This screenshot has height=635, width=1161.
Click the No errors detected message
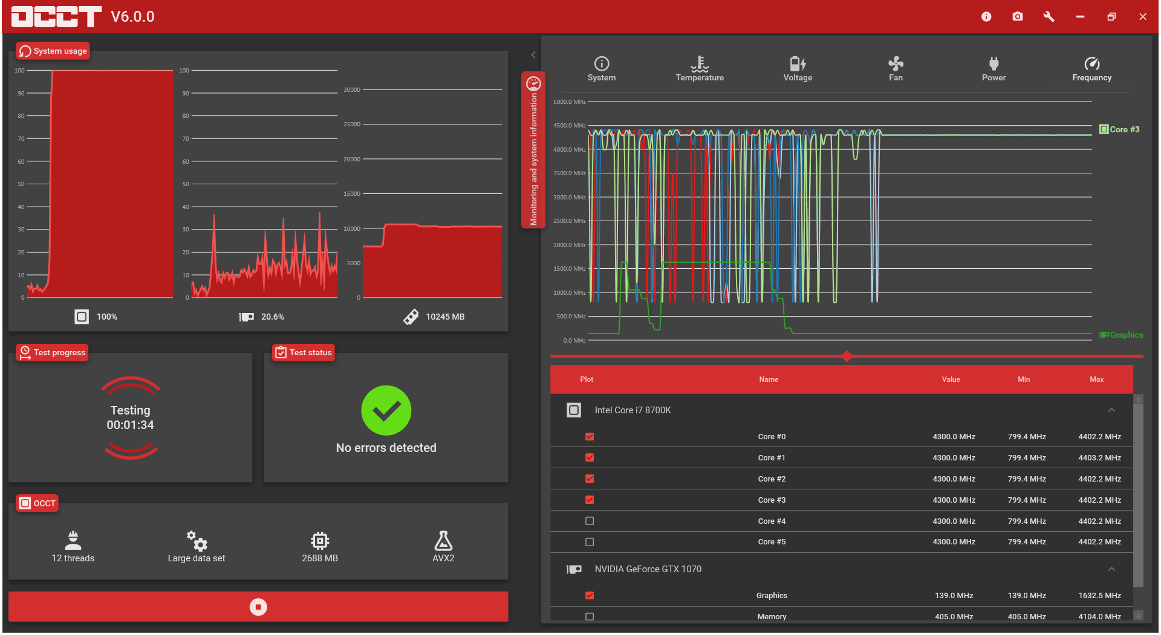tap(386, 448)
